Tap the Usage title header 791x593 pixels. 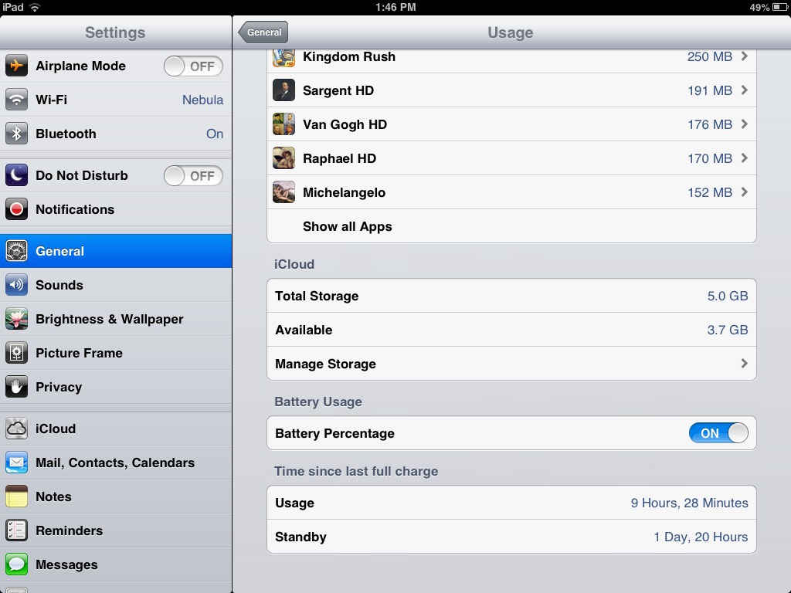coord(510,32)
